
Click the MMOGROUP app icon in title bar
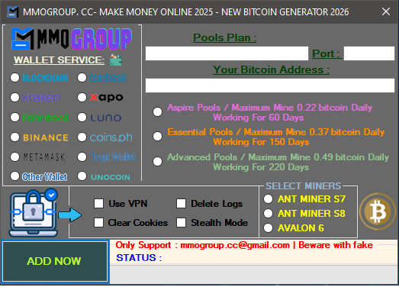click(x=12, y=11)
